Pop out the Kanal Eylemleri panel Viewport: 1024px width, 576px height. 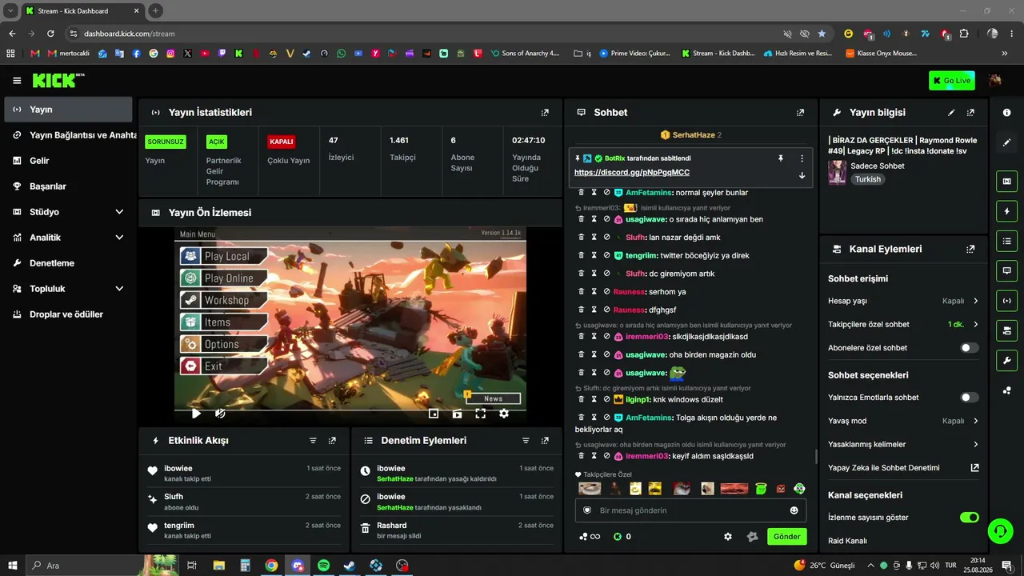click(970, 249)
